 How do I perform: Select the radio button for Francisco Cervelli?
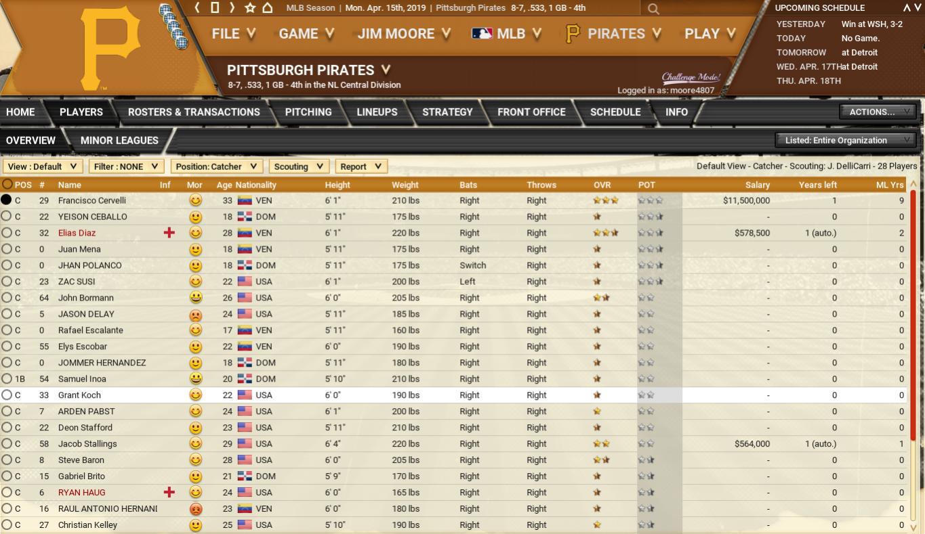[x=7, y=200]
